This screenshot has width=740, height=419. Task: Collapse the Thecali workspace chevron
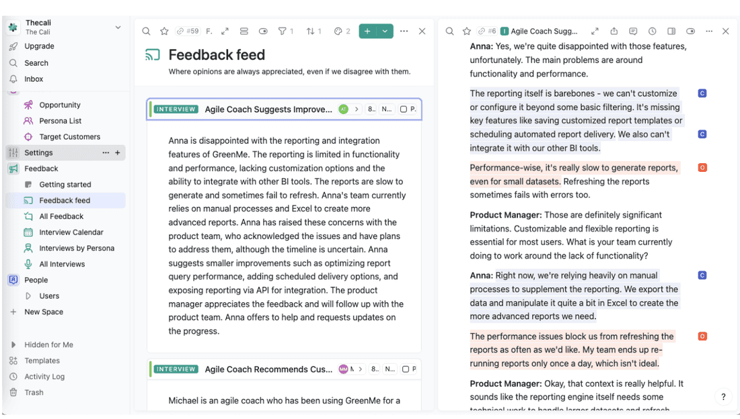click(x=118, y=26)
